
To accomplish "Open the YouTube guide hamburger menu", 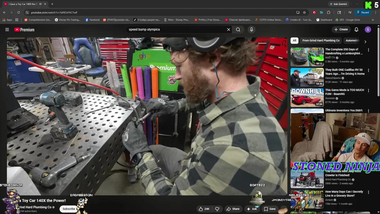I will tap(7, 29).
